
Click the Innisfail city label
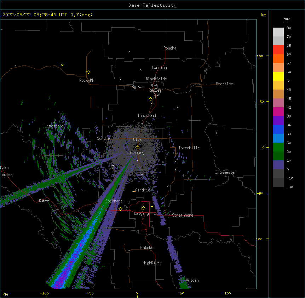(147, 115)
